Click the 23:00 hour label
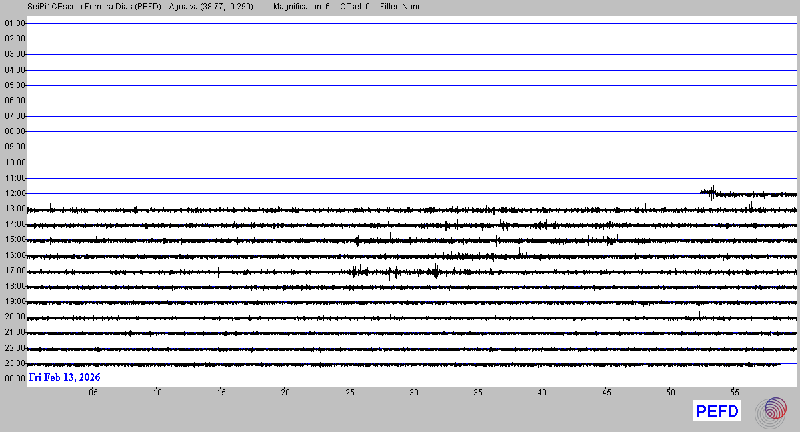The image size is (800, 432). [15, 363]
